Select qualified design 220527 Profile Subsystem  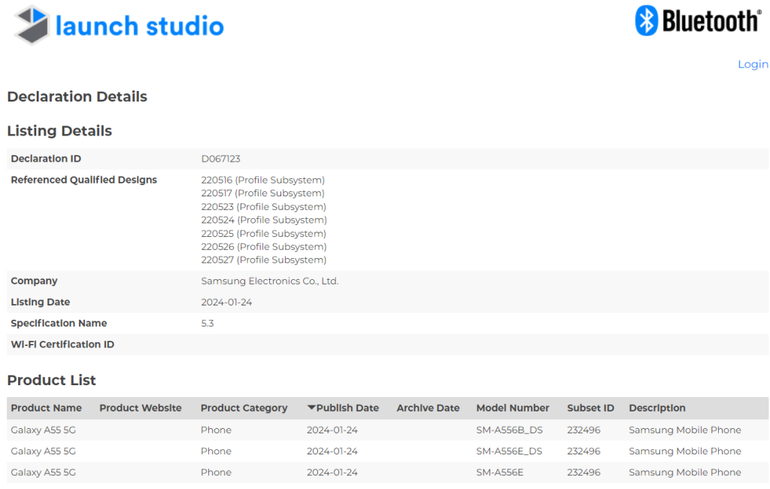click(263, 260)
